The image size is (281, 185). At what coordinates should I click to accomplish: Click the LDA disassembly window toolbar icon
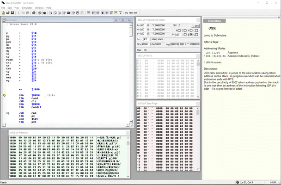pos(89,13)
